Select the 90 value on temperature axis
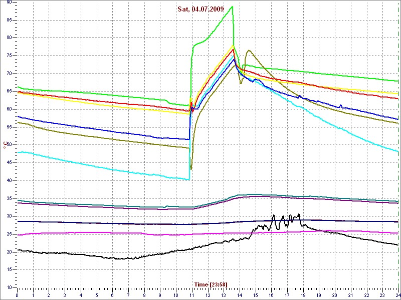Viewport: 401px width, 300px height. coord(9,2)
